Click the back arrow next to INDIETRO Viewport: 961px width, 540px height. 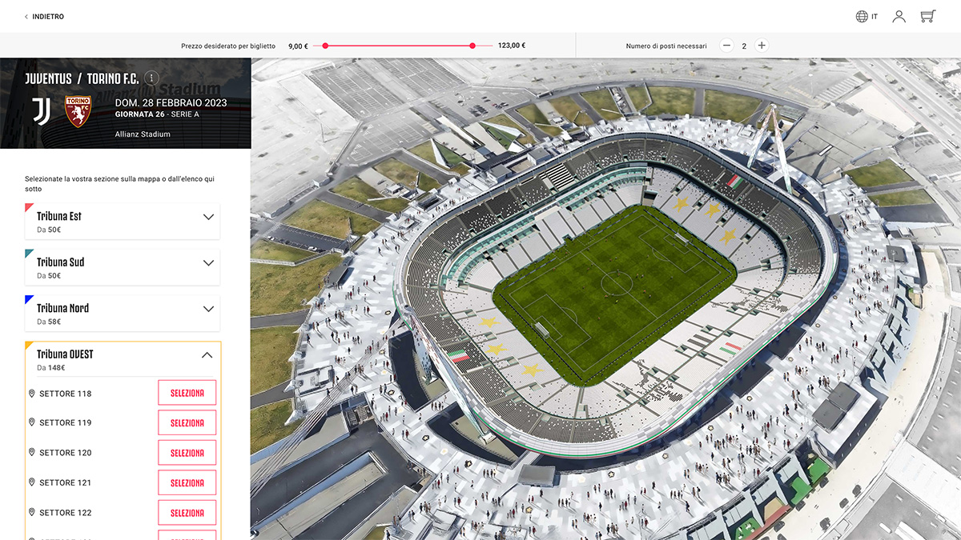click(x=26, y=17)
